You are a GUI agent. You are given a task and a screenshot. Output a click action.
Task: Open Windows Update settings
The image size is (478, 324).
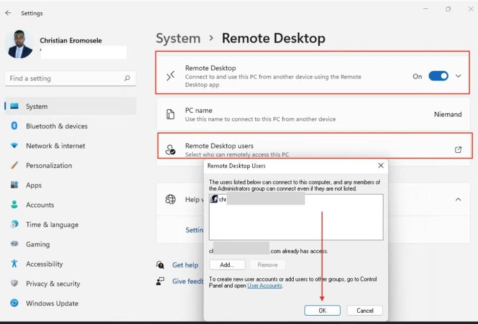(x=52, y=303)
